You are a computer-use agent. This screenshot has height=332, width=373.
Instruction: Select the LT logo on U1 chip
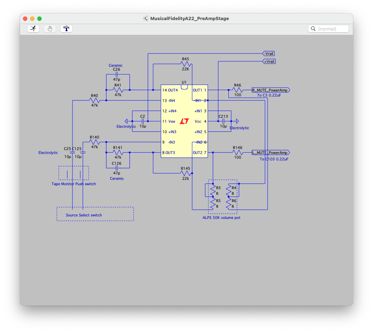tap(184, 121)
